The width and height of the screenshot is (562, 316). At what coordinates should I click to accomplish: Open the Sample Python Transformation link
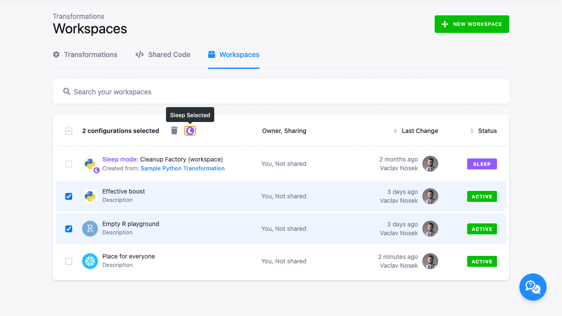[183, 168]
